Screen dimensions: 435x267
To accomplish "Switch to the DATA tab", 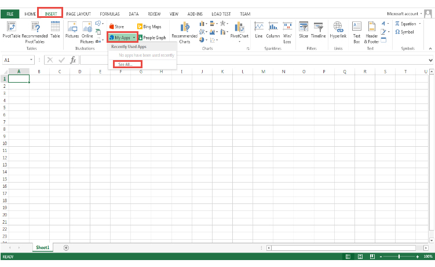I will [x=133, y=14].
